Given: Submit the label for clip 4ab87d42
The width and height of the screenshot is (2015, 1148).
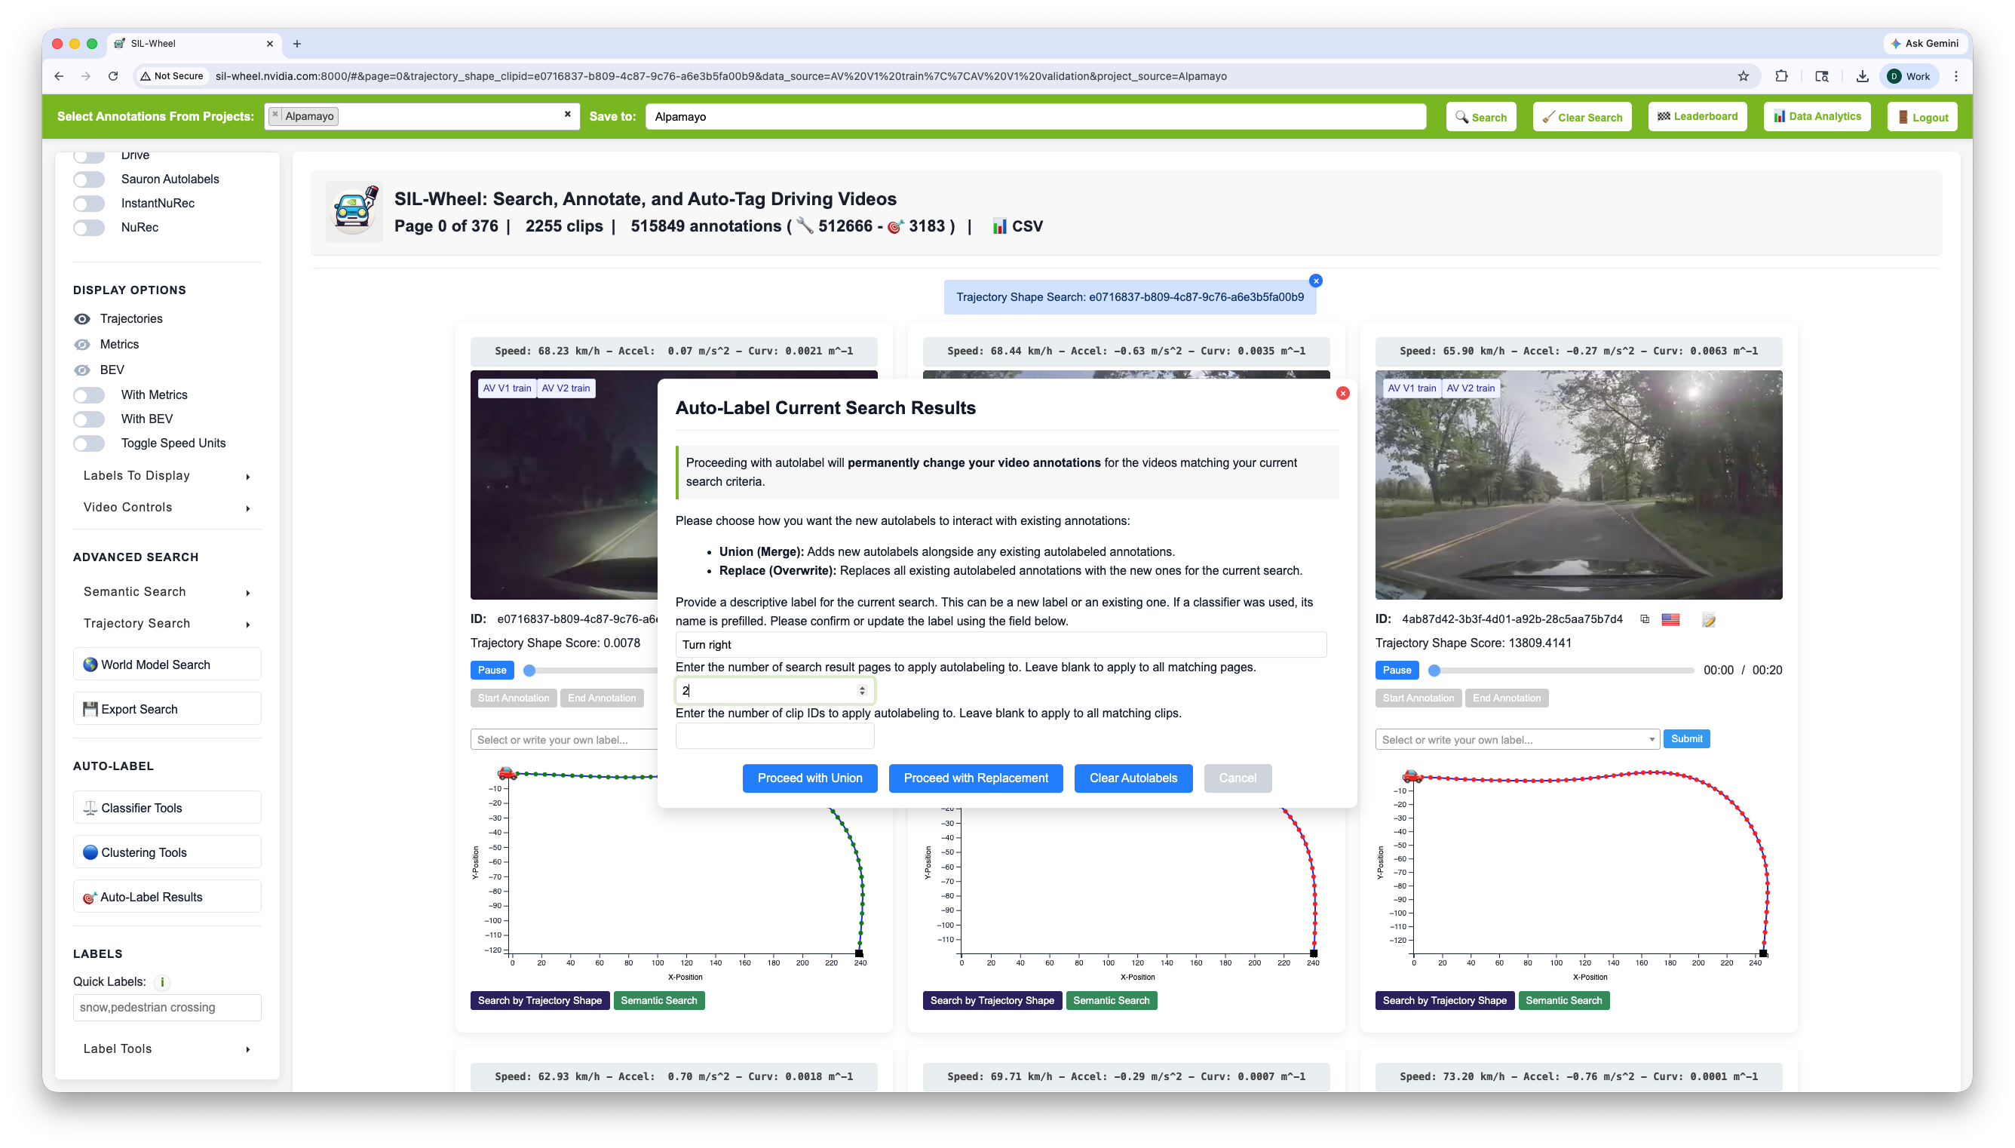Looking at the screenshot, I should click(x=1686, y=738).
